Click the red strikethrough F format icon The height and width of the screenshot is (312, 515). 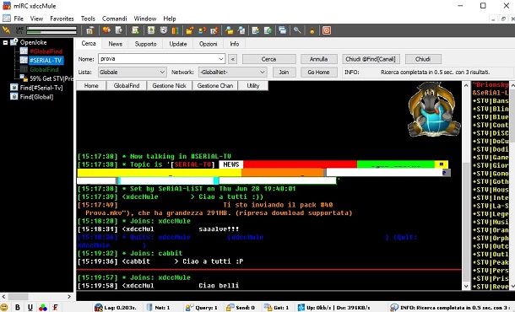pyautogui.click(x=55, y=308)
